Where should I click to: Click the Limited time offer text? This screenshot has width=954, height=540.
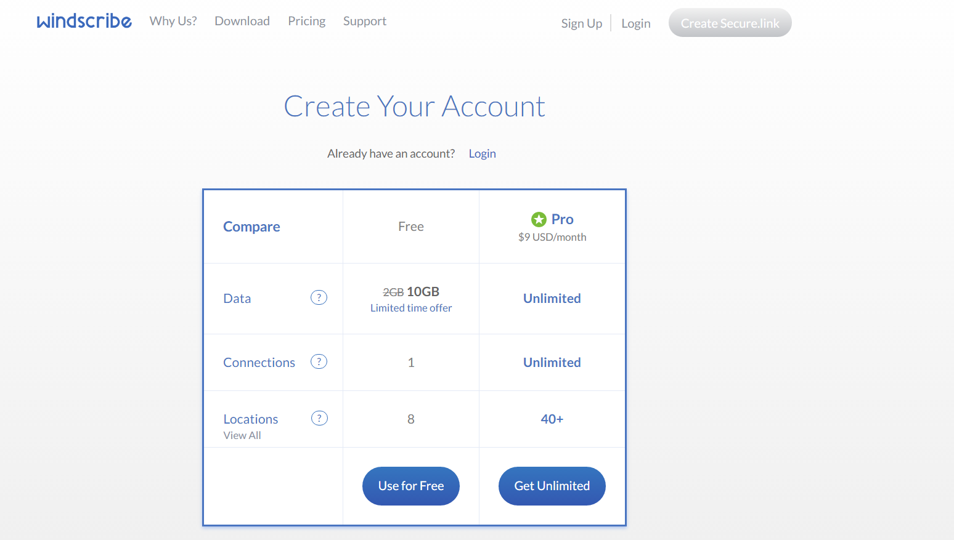(x=411, y=308)
